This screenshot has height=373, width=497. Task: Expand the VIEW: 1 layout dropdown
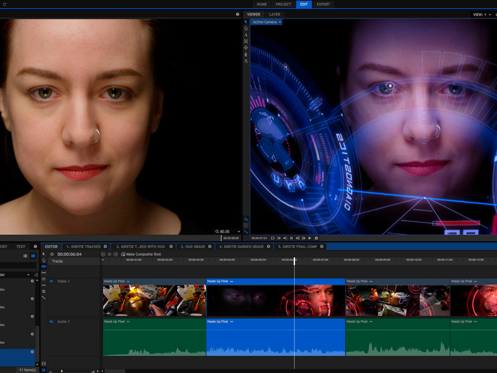tap(482, 14)
